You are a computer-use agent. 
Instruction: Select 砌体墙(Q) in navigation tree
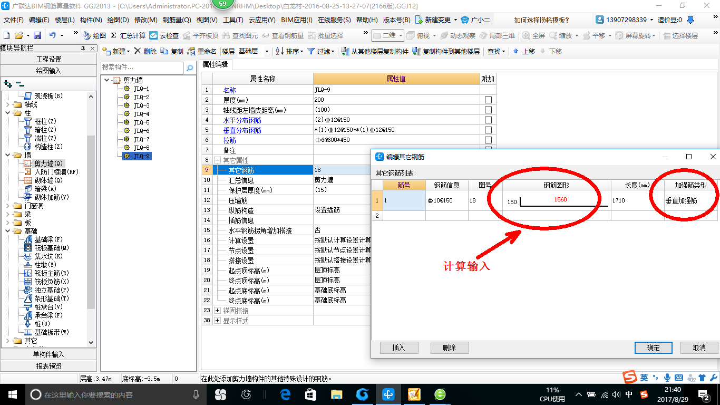click(x=48, y=180)
